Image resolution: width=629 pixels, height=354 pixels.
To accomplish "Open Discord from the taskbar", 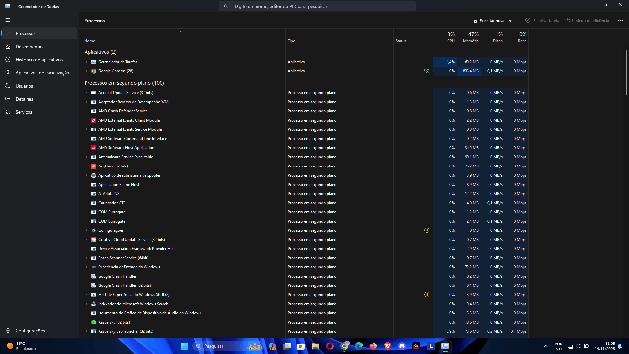I will coord(402,346).
